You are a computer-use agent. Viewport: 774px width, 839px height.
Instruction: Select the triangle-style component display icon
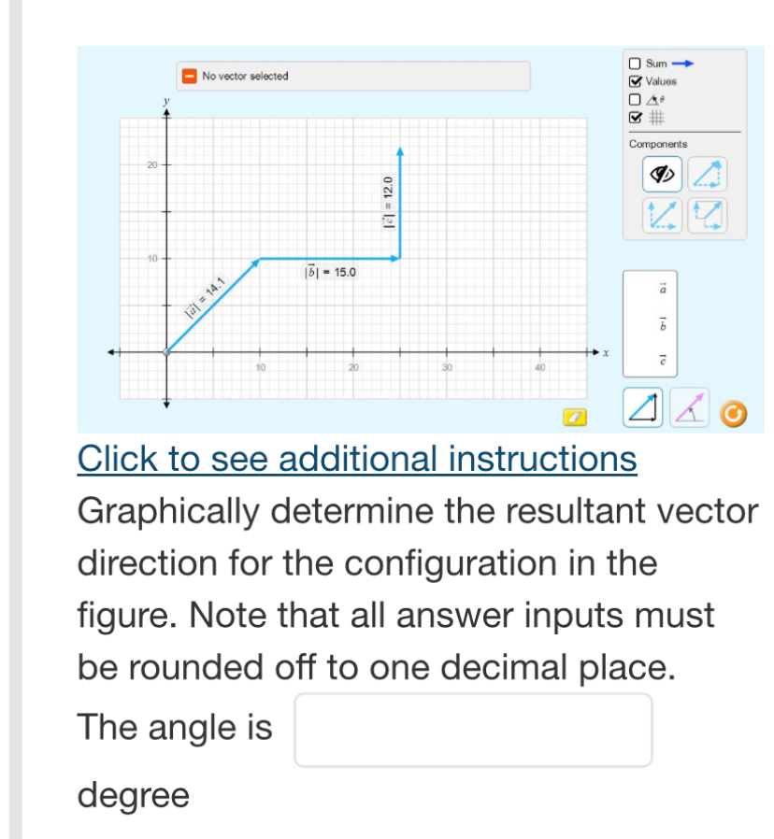coord(708,173)
